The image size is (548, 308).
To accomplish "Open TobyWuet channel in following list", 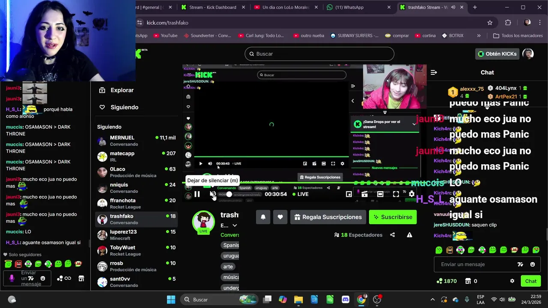I will pyautogui.click(x=136, y=251).
